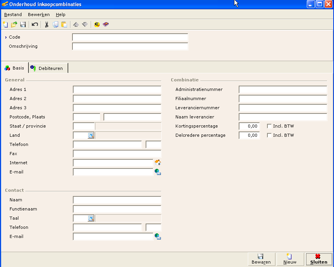Screen dimensions: 334x267
Task: Open the Land lookup selector
Action: coord(91,135)
